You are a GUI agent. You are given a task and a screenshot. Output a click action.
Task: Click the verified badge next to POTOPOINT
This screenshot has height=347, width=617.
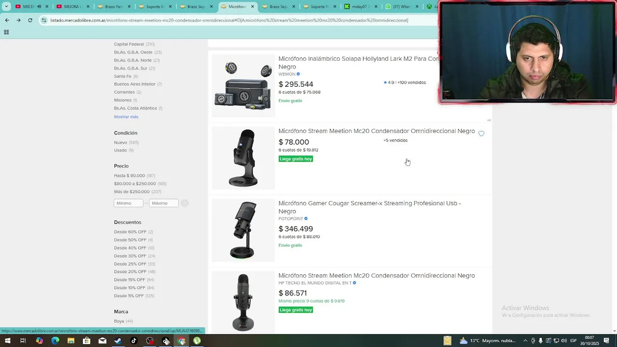[x=306, y=219]
